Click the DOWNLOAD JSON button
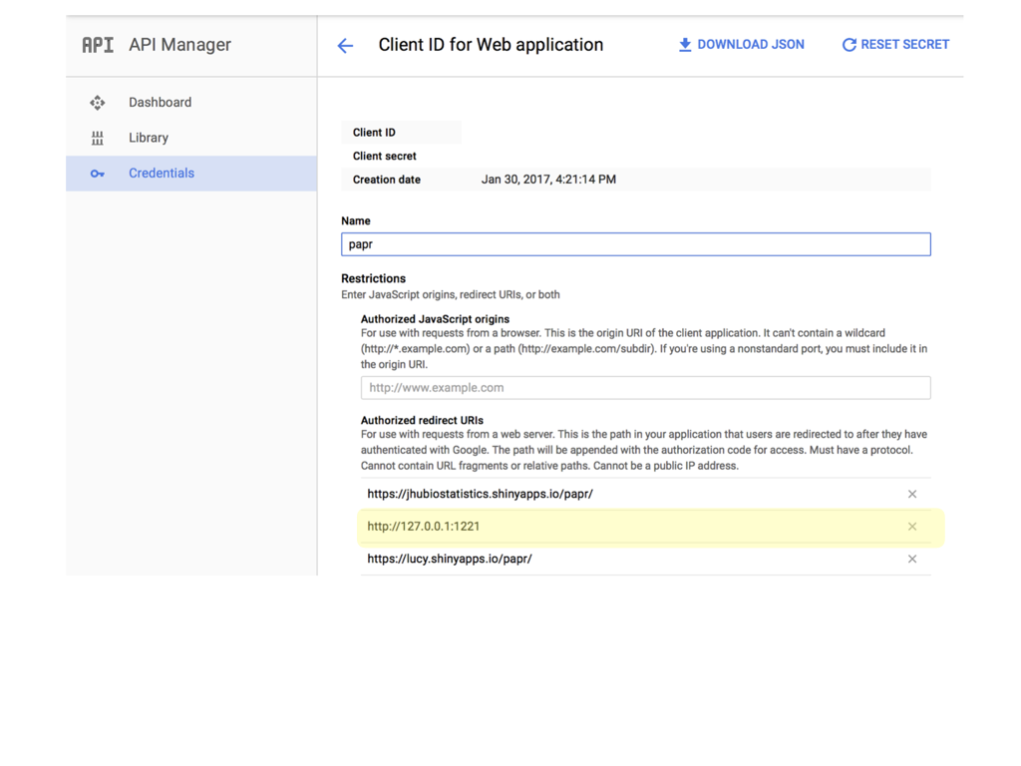The width and height of the screenshot is (1021, 766). [742, 45]
